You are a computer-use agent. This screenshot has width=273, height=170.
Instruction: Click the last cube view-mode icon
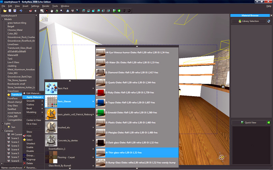click(x=108, y=11)
